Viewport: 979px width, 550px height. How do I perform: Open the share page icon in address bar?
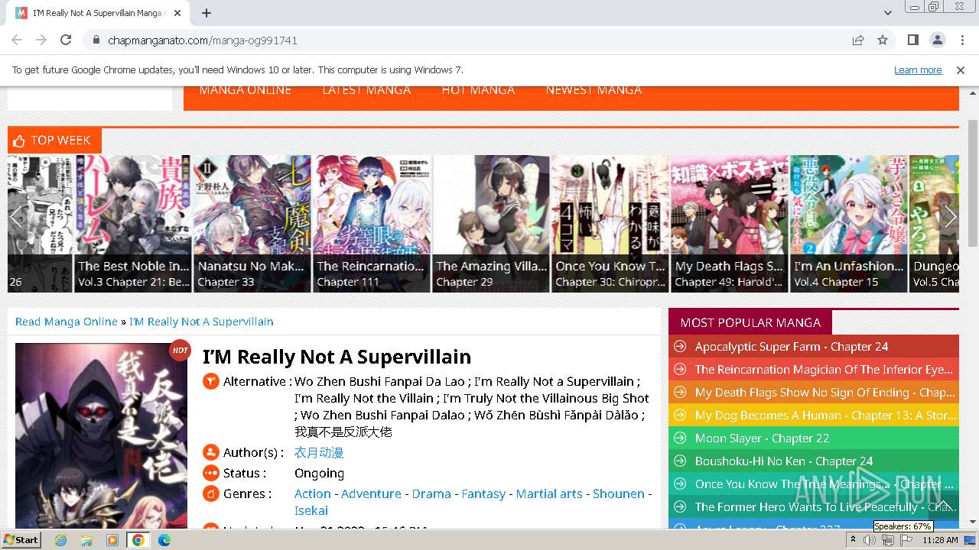[x=858, y=40]
